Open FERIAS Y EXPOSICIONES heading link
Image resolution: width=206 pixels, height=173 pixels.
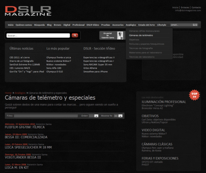[x=160, y=158]
